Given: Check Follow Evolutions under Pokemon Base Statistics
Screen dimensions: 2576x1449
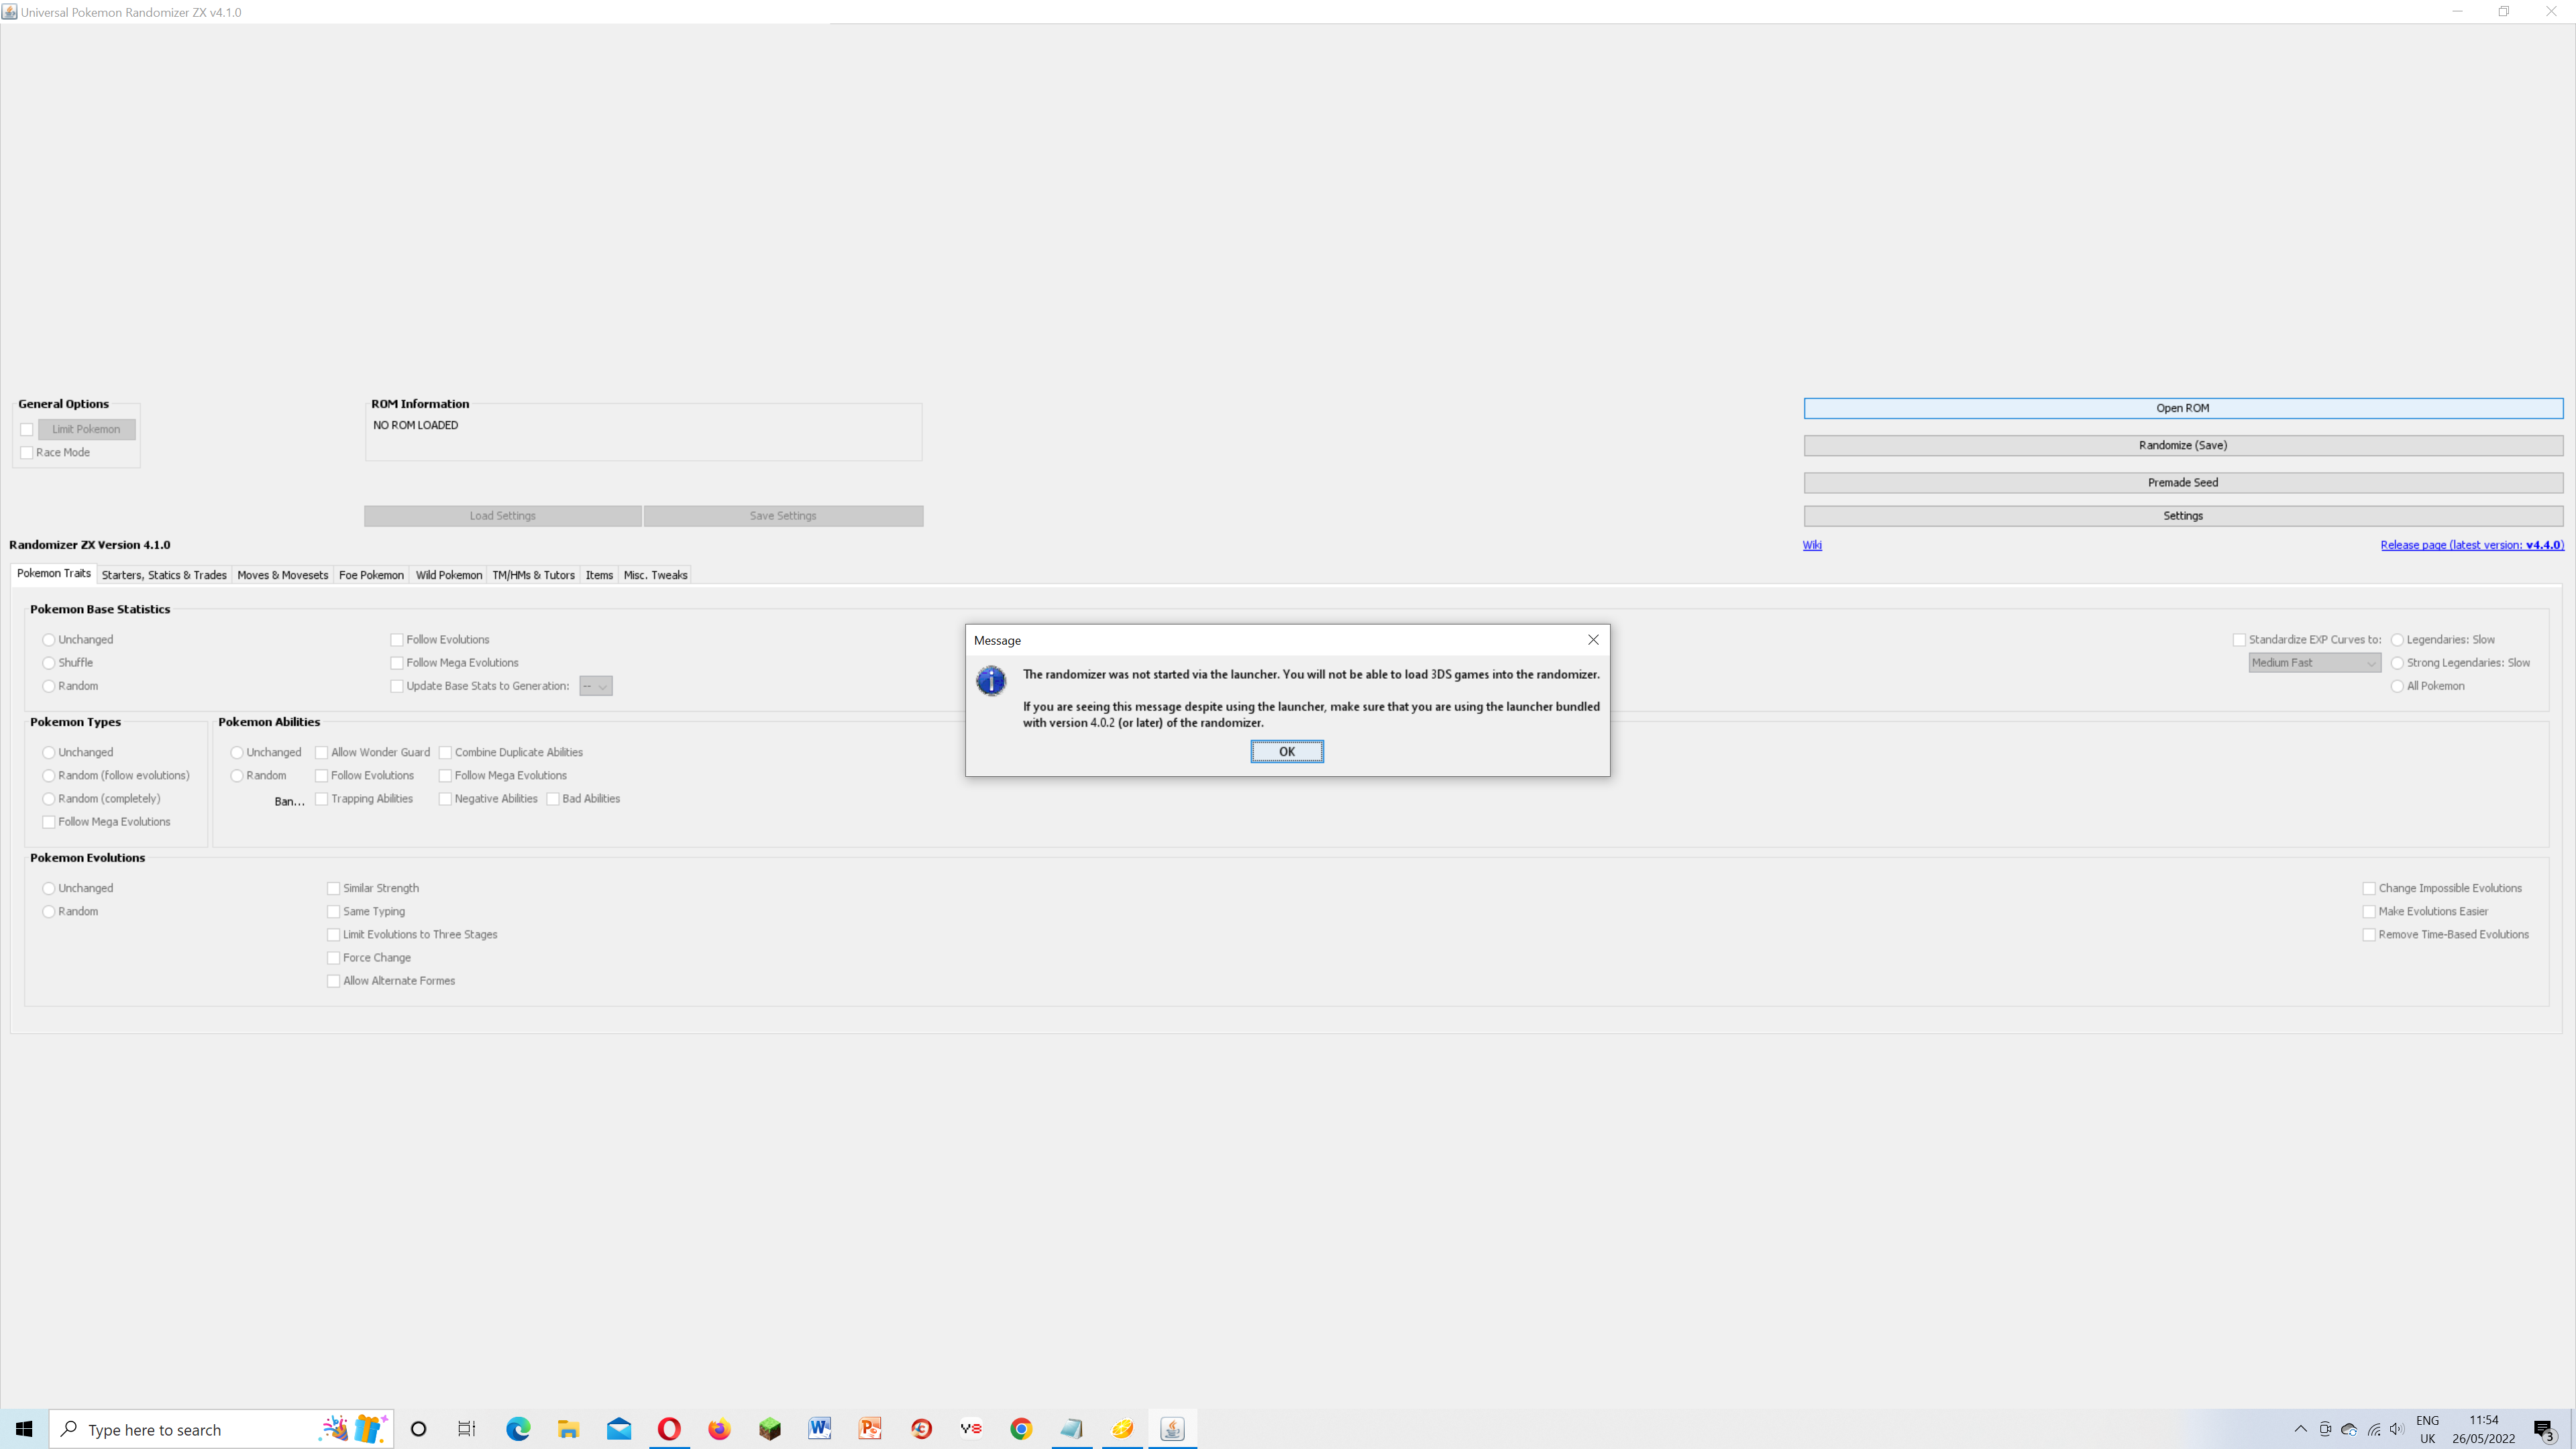Looking at the screenshot, I should pyautogui.click(x=397, y=639).
